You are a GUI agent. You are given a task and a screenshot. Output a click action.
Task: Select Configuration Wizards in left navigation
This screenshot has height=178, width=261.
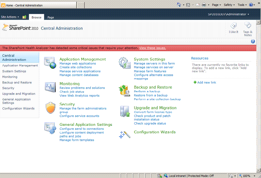(x=18, y=108)
